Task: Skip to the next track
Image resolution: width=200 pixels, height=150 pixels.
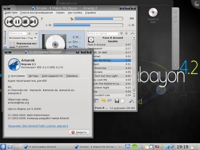Action: [x=34, y=22]
